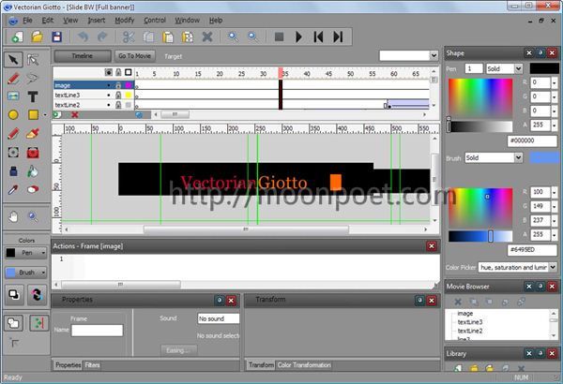Play the movie with the play button
Viewport: 563px width, 384px height.
click(298, 37)
